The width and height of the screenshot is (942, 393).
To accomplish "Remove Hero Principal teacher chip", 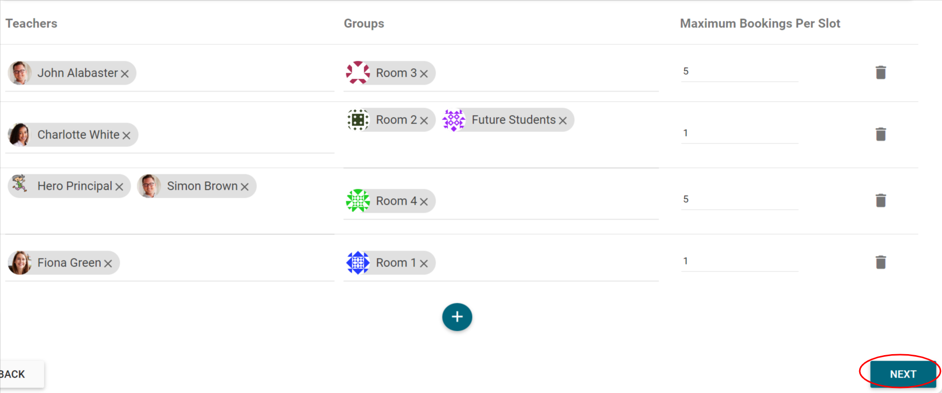I will pos(119,187).
